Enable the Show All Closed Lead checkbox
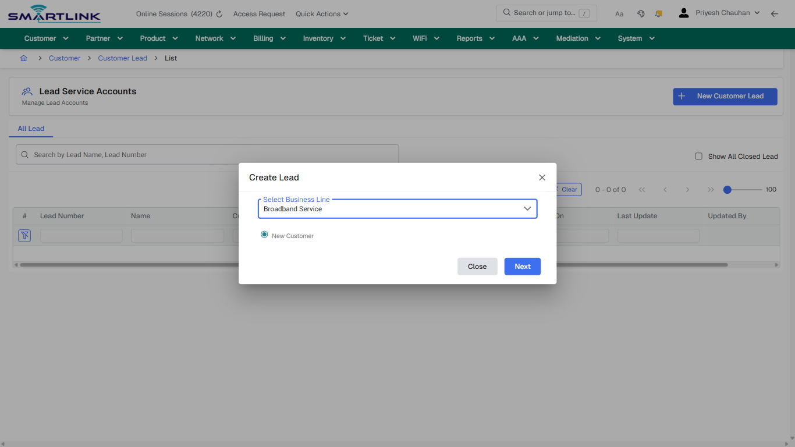 point(698,156)
